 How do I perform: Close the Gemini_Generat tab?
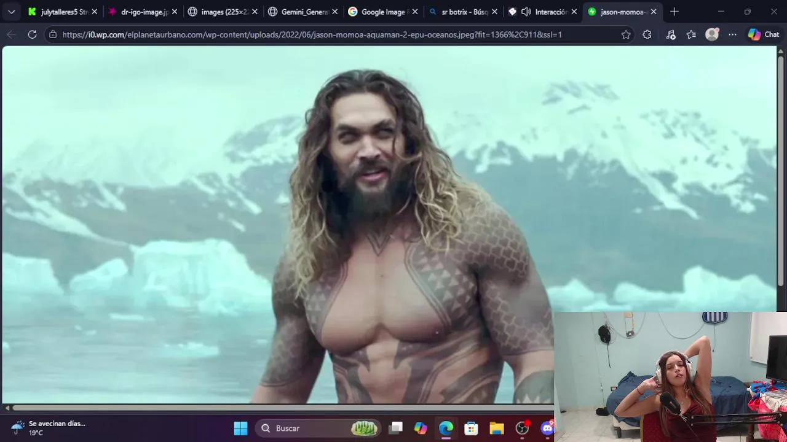[334, 12]
